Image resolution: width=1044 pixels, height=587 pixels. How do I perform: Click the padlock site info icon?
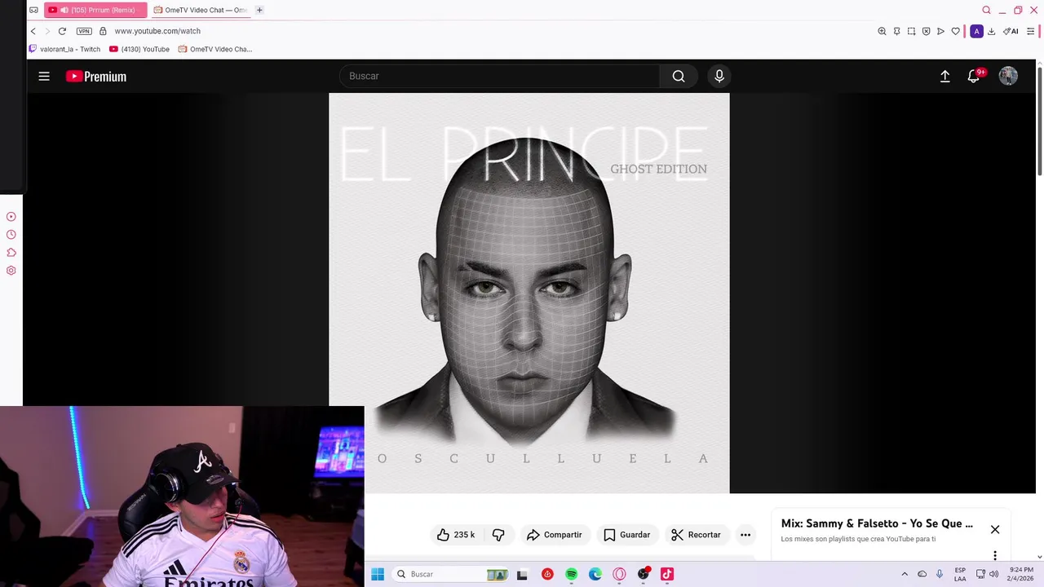[103, 31]
